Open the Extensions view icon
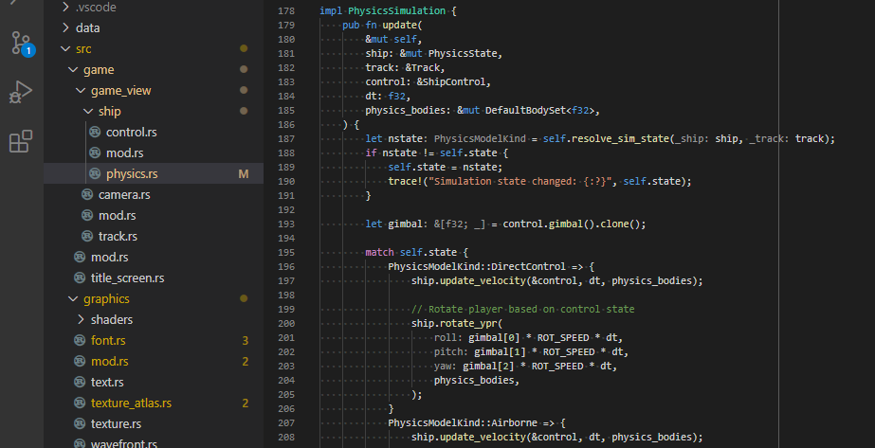The image size is (875, 448). pyautogui.click(x=21, y=142)
